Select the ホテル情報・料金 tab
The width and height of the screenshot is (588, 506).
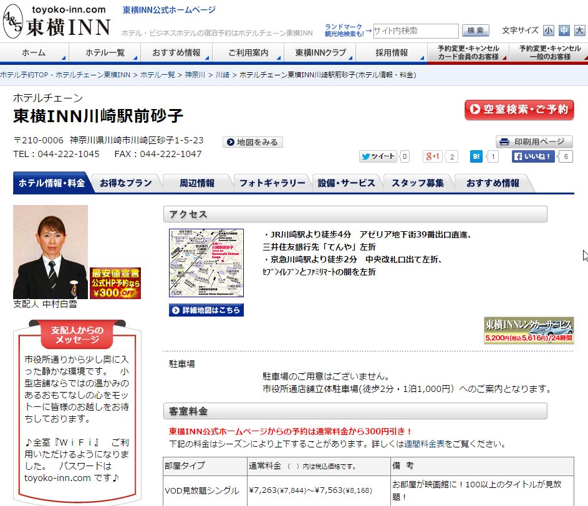[52, 183]
